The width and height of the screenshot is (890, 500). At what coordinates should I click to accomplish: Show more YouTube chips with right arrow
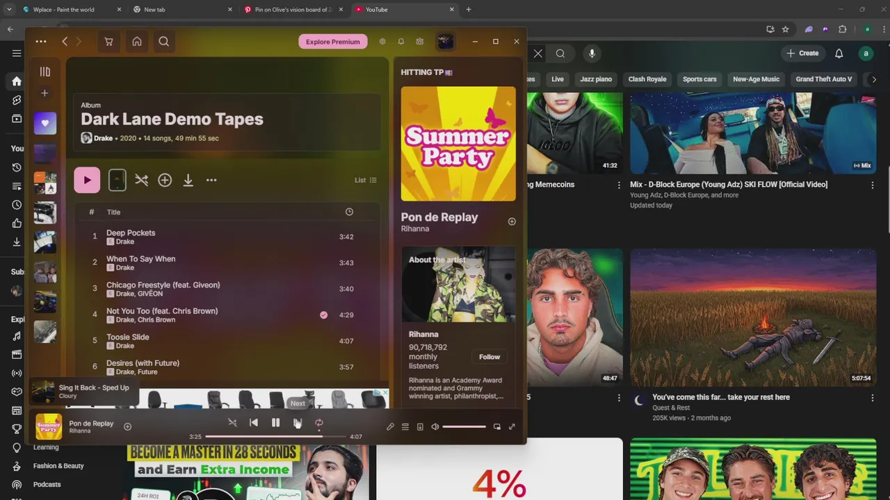874,79
